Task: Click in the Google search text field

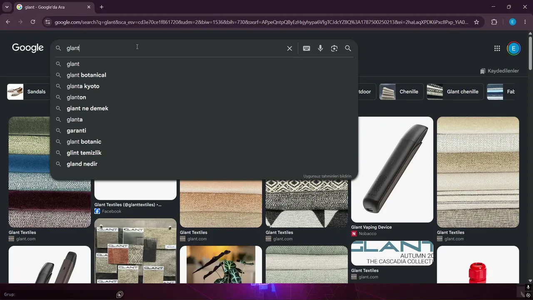Action: point(174,48)
